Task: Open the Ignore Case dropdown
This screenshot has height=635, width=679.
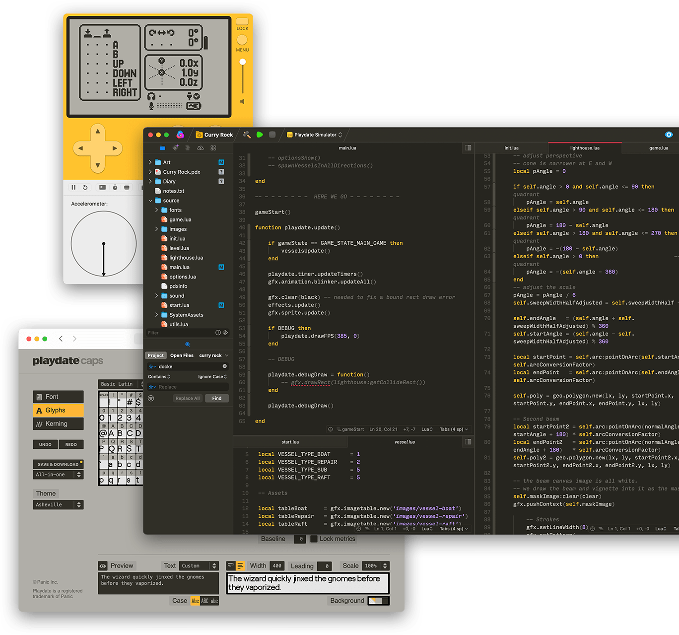Action: 212,377
